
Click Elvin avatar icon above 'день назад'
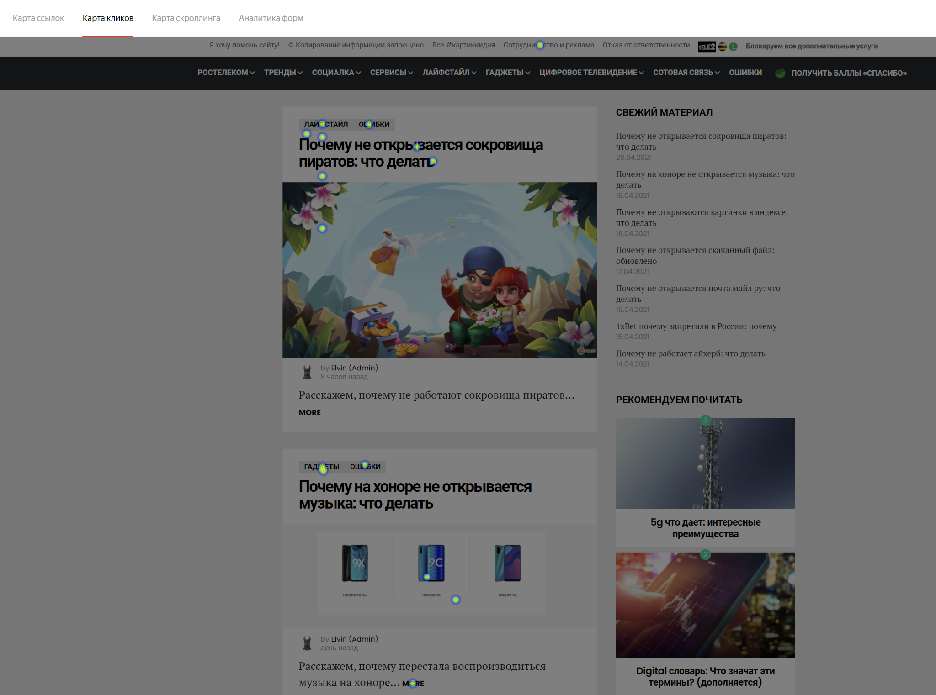click(307, 643)
